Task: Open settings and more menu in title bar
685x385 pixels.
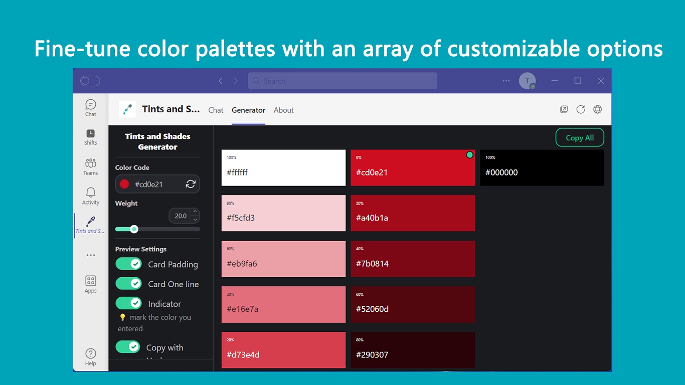Action: 506,81
